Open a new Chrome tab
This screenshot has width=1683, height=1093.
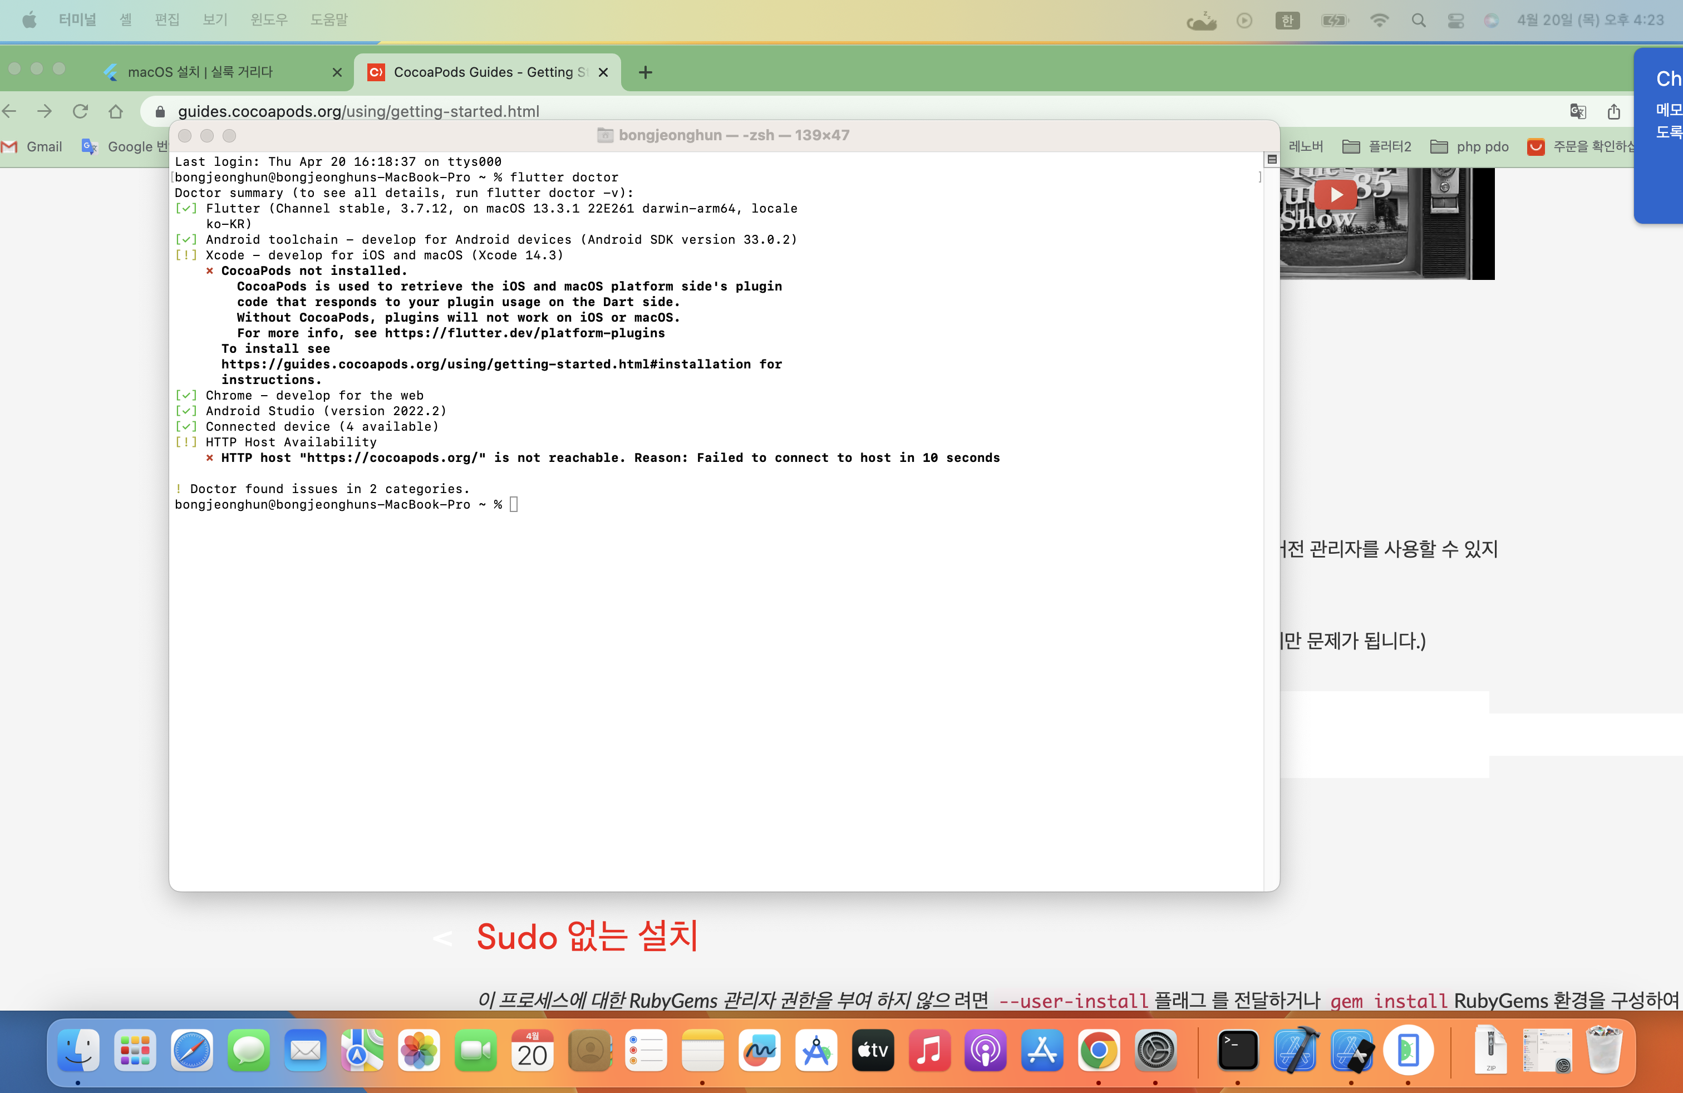click(646, 72)
